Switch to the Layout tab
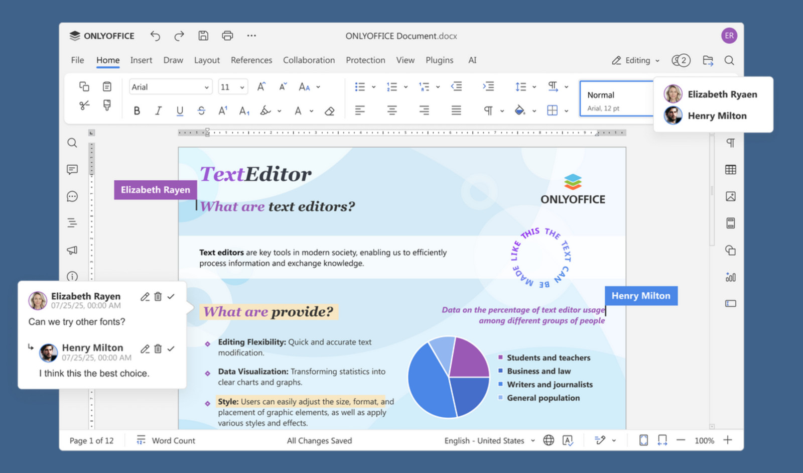 pos(207,60)
